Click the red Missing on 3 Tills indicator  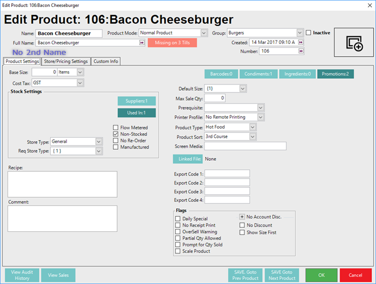(x=172, y=43)
